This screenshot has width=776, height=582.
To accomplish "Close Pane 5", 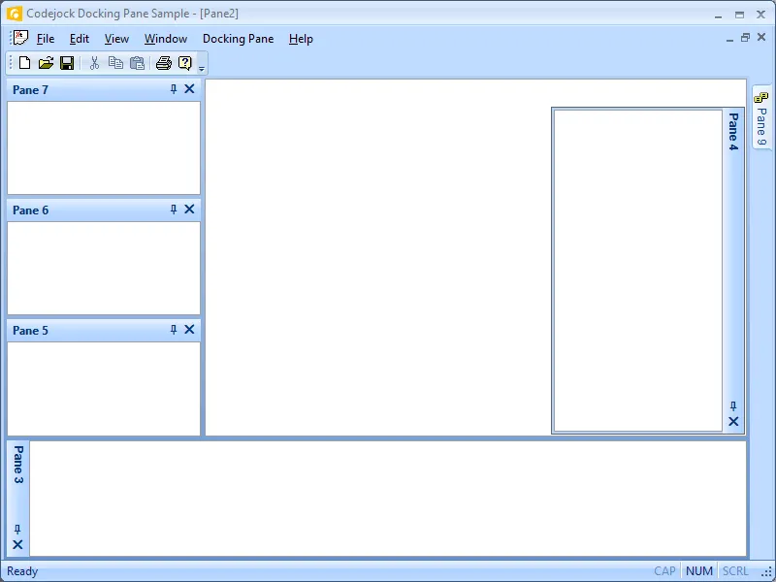I will 189,330.
